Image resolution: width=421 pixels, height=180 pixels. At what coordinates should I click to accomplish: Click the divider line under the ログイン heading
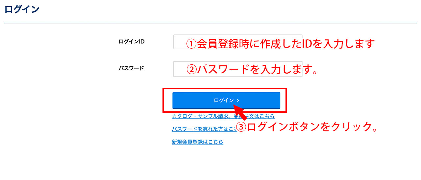[210, 23]
